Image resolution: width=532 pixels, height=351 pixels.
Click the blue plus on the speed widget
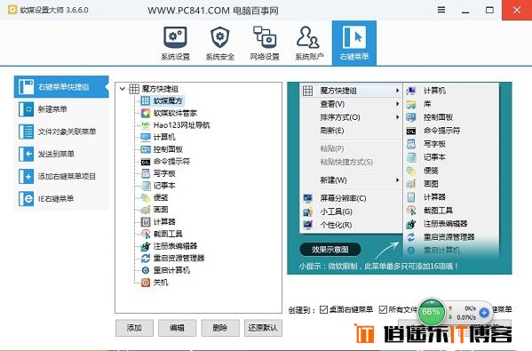point(485,313)
